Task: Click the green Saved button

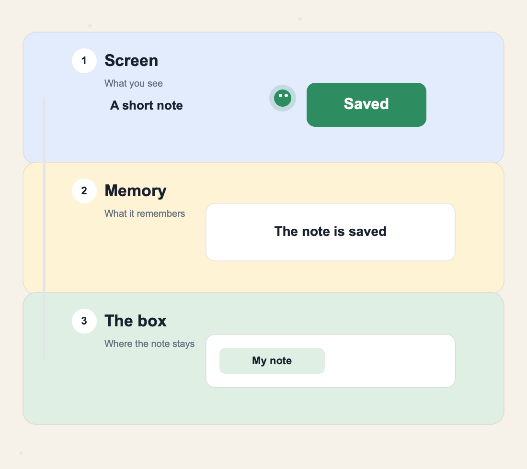Action: (x=367, y=105)
